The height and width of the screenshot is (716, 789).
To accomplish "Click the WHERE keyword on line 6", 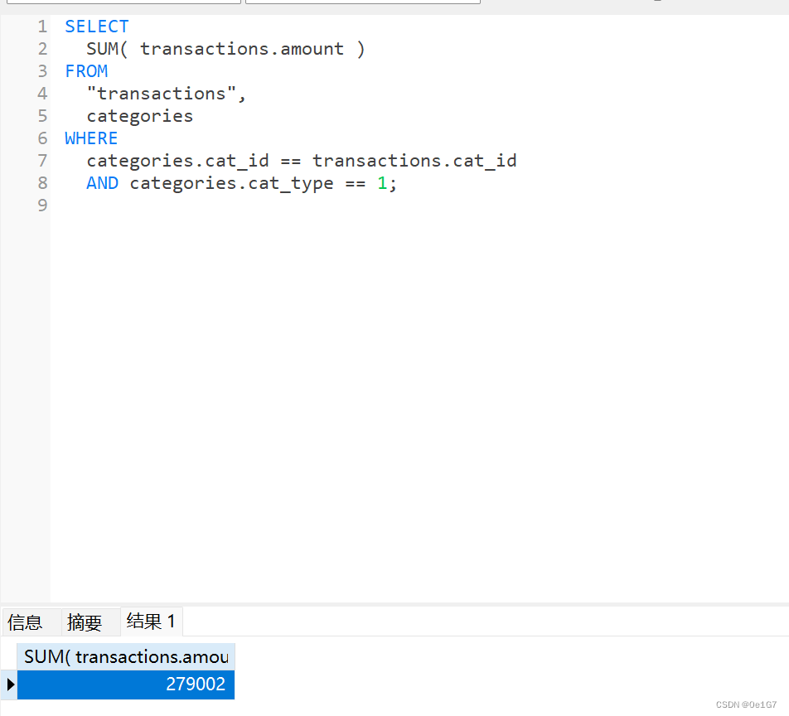I will click(x=91, y=138).
